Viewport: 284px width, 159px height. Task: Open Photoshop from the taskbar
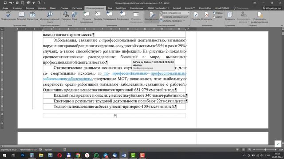coord(23,155)
